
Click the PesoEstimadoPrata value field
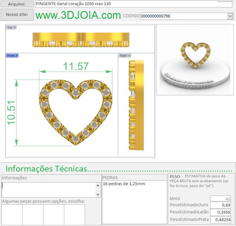click(221, 220)
